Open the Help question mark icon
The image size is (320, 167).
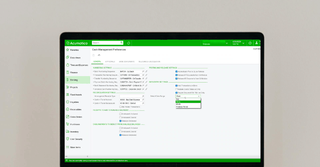(x=250, y=43)
